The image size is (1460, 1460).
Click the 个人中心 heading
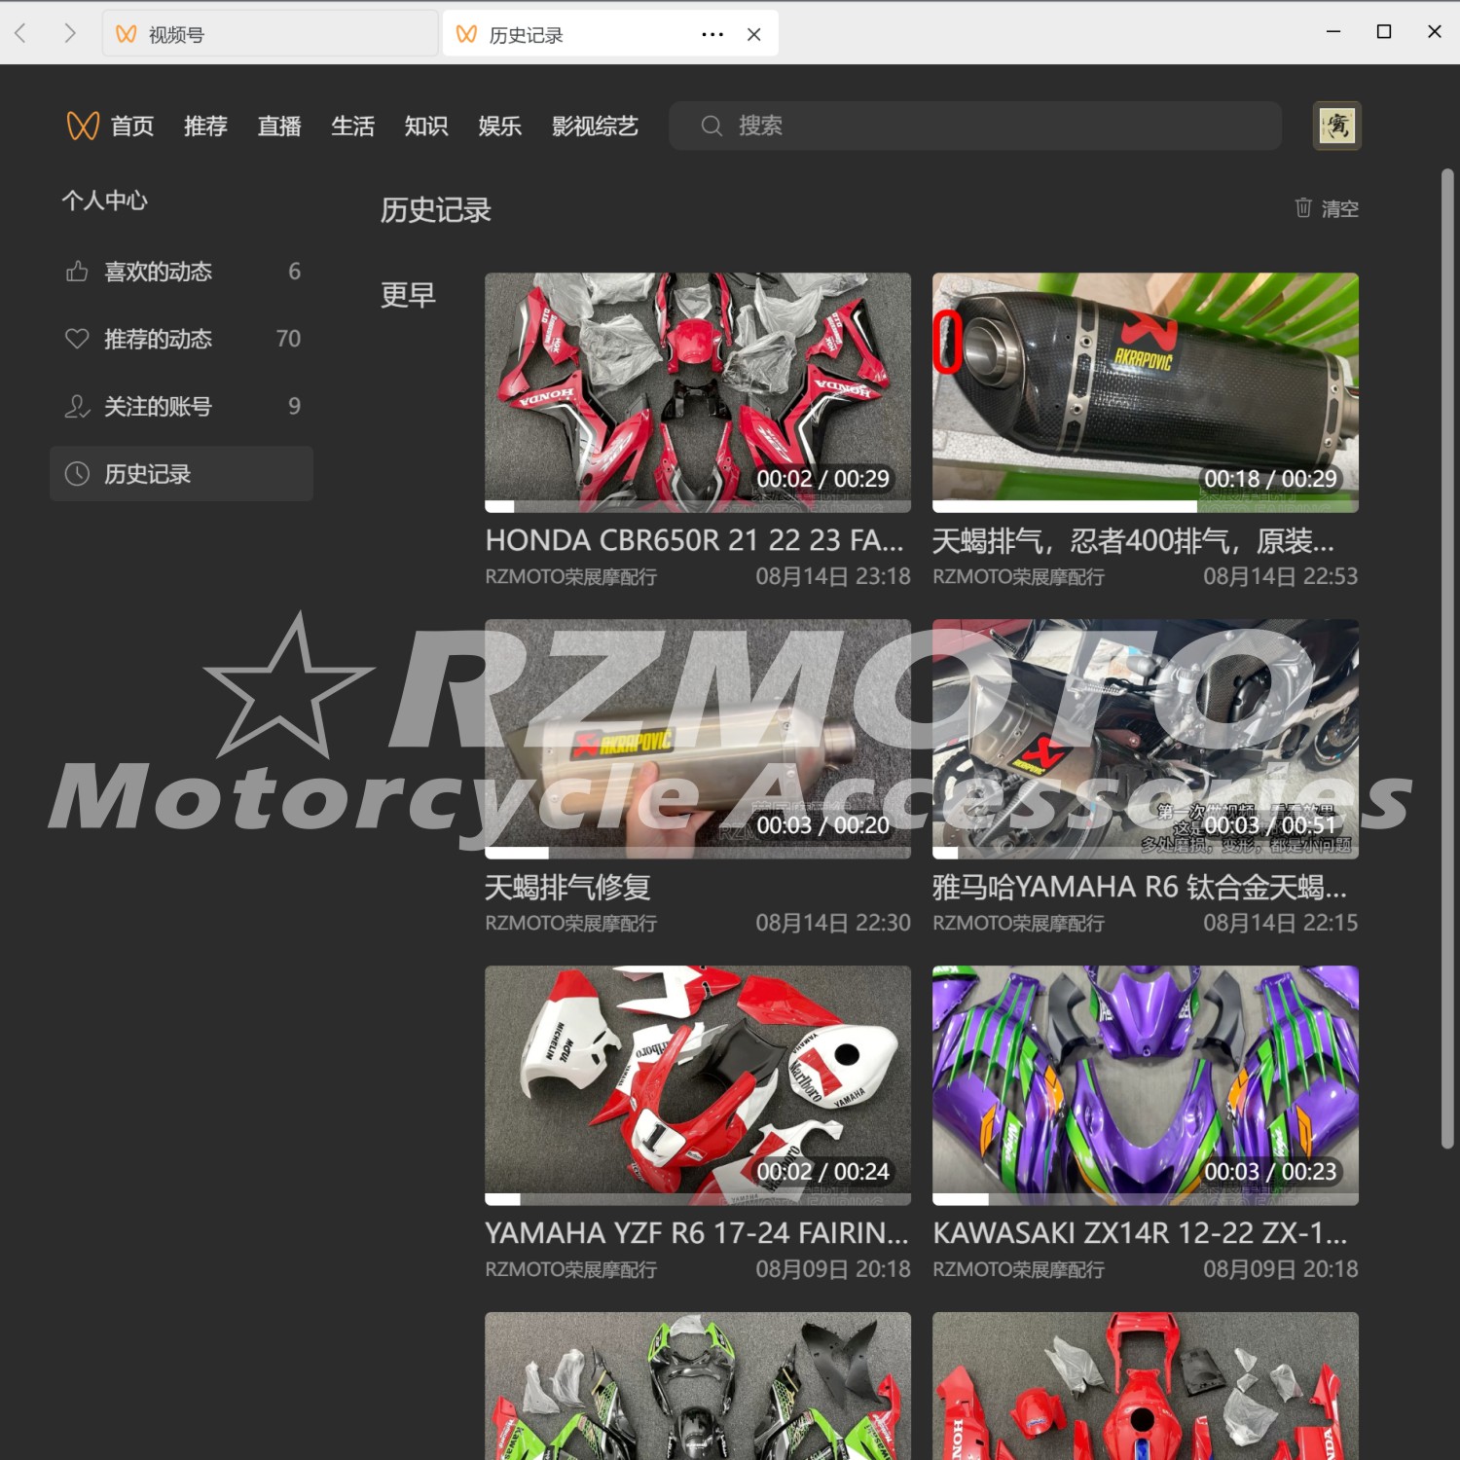105,201
